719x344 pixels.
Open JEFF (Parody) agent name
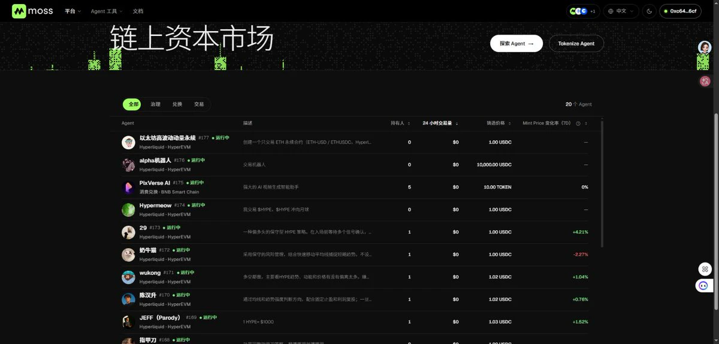coord(160,318)
